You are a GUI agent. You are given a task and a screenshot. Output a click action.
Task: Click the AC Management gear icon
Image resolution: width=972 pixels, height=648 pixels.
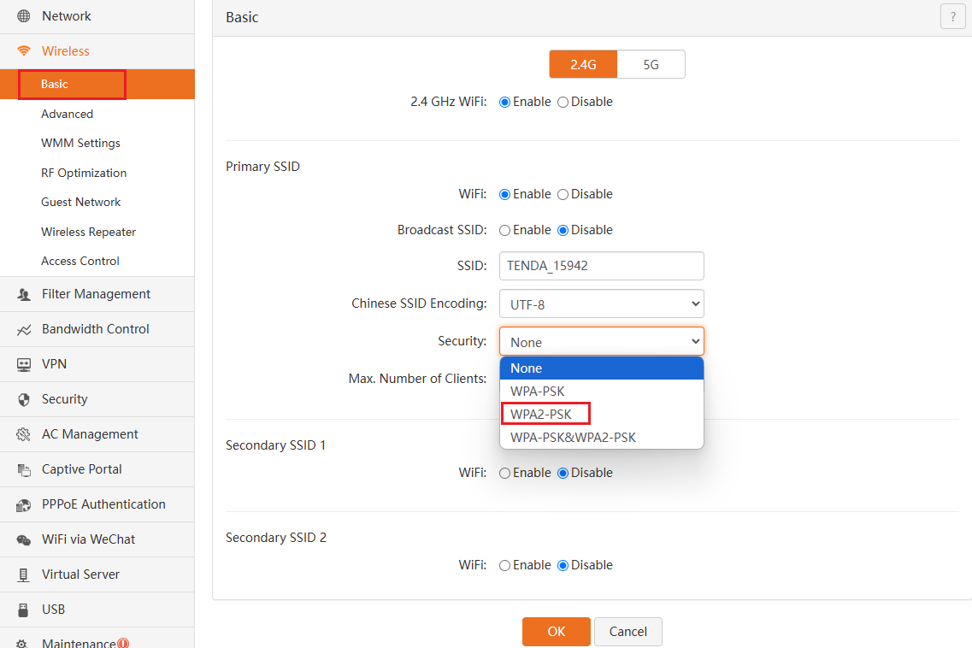pyautogui.click(x=24, y=434)
